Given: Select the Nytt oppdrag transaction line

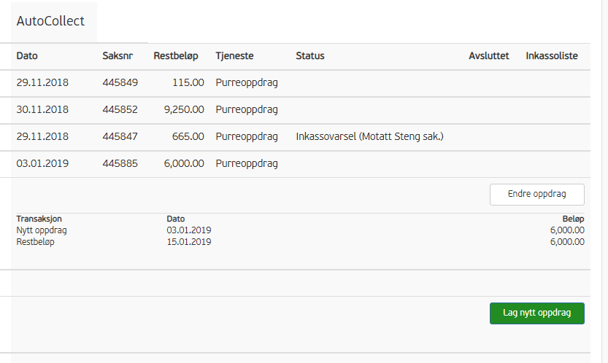Looking at the screenshot, I should coord(42,230).
